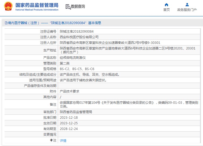Click 数据查询 heading text
Viewport: 203px width, 146px height.
pos(78,6)
